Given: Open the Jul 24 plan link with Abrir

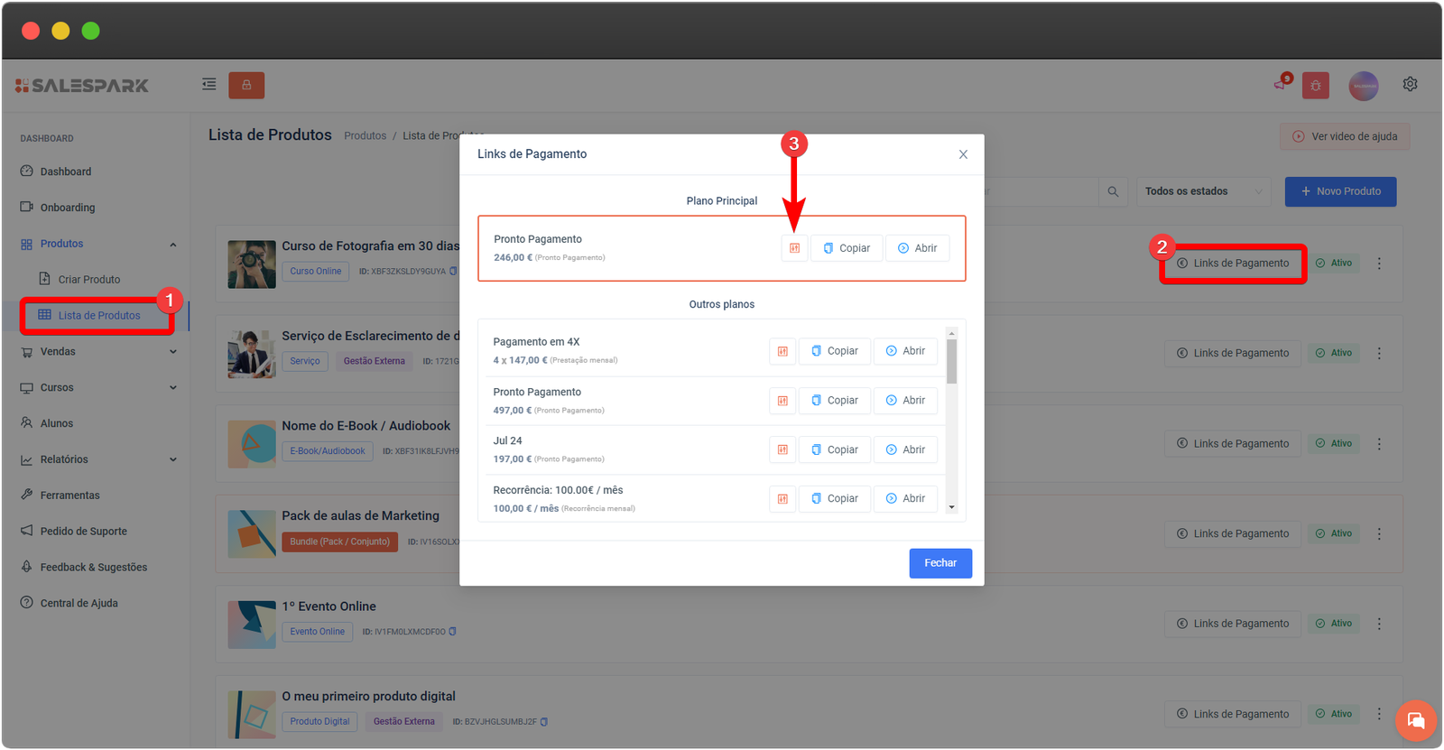Looking at the screenshot, I should [x=905, y=449].
